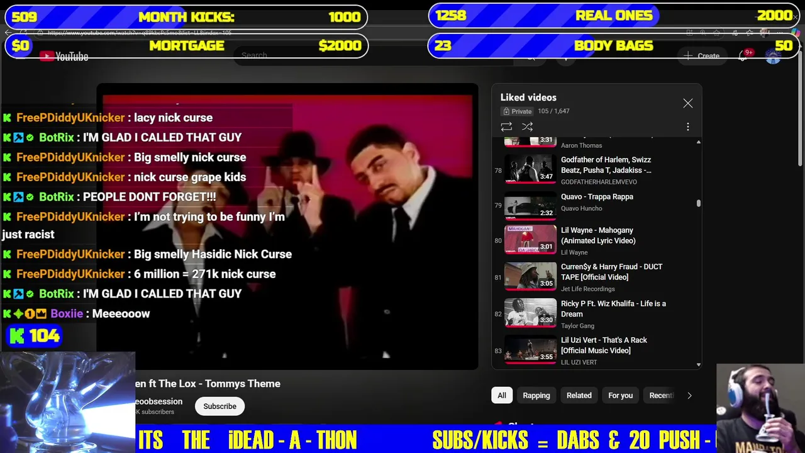Click the Ricky P video thumbnail
This screenshot has height=453, width=805.
(530, 313)
